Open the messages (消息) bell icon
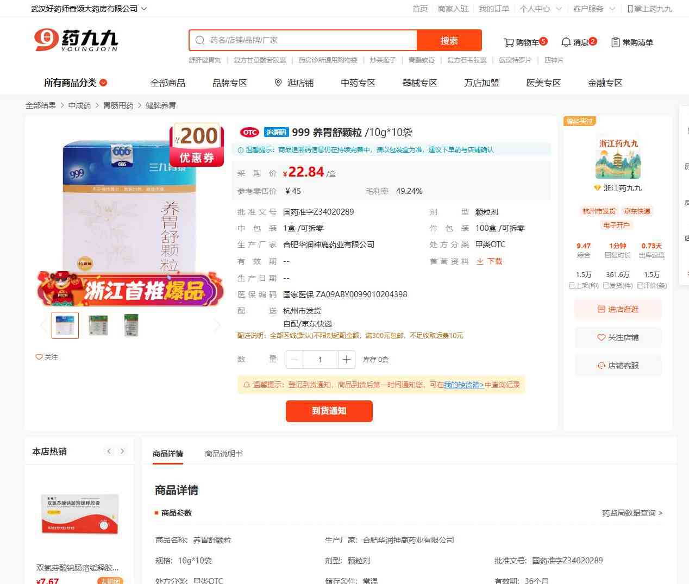This screenshot has height=584, width=689. 566,42
